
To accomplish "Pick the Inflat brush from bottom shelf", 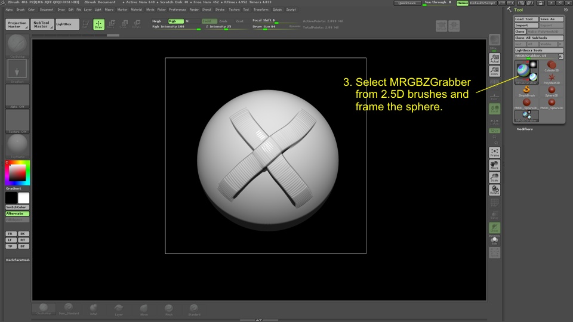I will click(94, 309).
